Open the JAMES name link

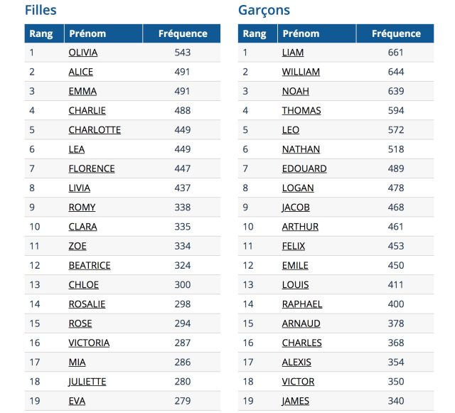click(x=296, y=401)
